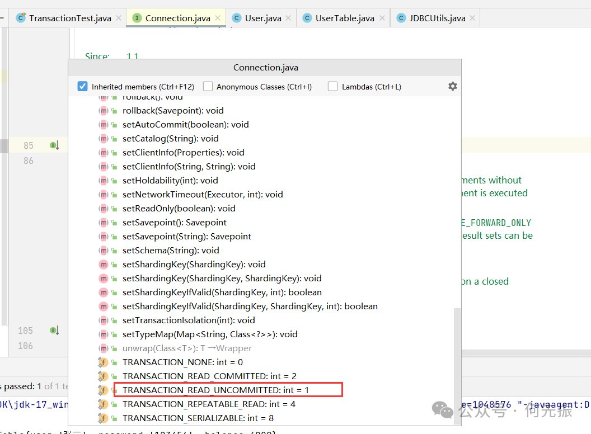This screenshot has height=434, width=591.
Task: Click Connection.java interface file icon
Action: 137,18
